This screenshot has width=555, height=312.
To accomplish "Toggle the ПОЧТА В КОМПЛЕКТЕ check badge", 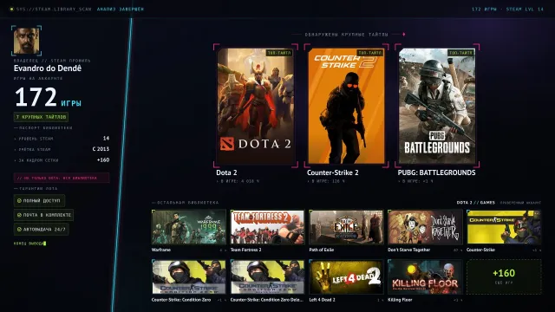I will tap(43, 215).
